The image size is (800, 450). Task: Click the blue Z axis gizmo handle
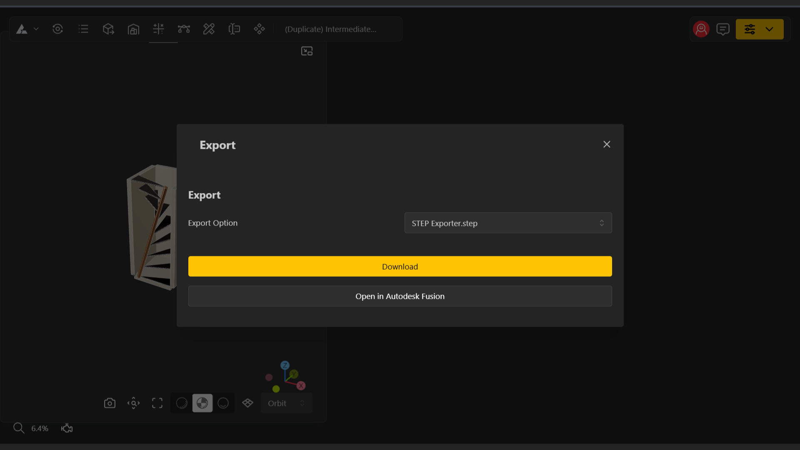(285, 365)
